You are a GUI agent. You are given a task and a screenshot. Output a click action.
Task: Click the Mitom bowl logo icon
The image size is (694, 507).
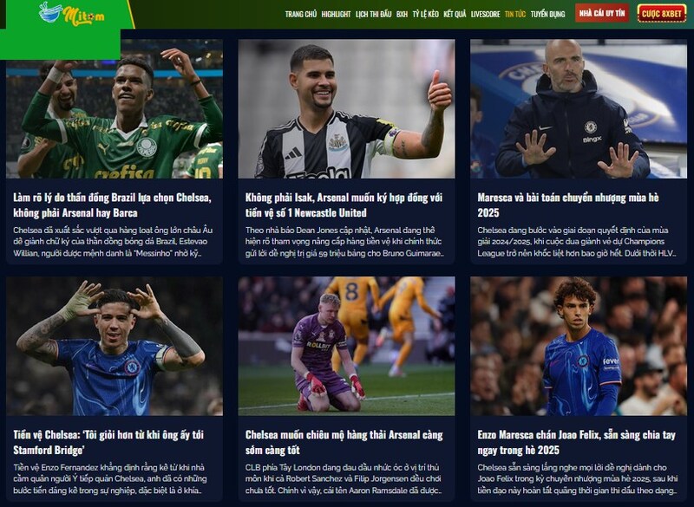50,12
